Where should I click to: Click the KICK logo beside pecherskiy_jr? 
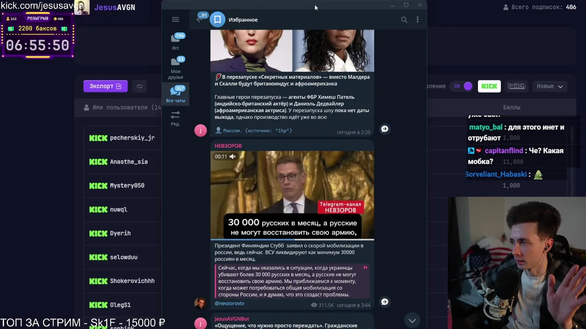point(98,138)
